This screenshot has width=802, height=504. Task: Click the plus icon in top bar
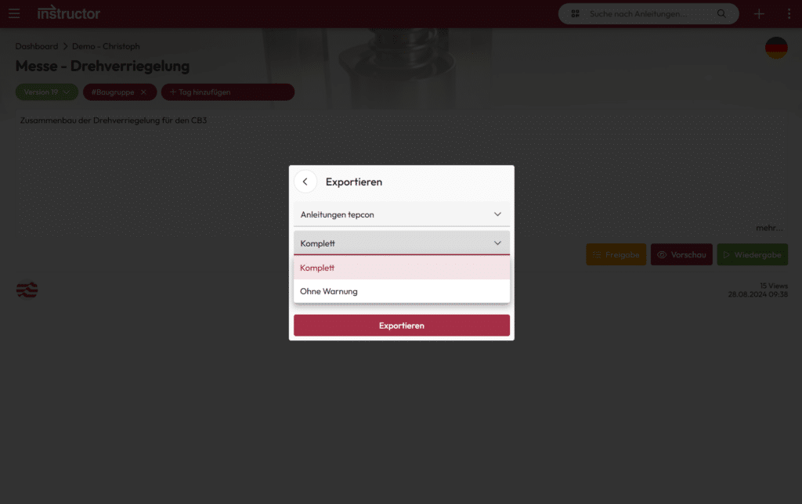point(758,13)
